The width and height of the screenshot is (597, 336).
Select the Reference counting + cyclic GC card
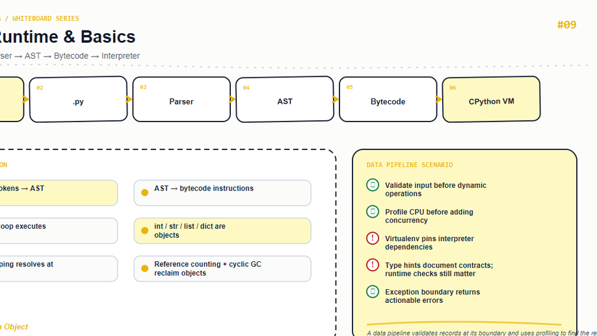point(222,269)
